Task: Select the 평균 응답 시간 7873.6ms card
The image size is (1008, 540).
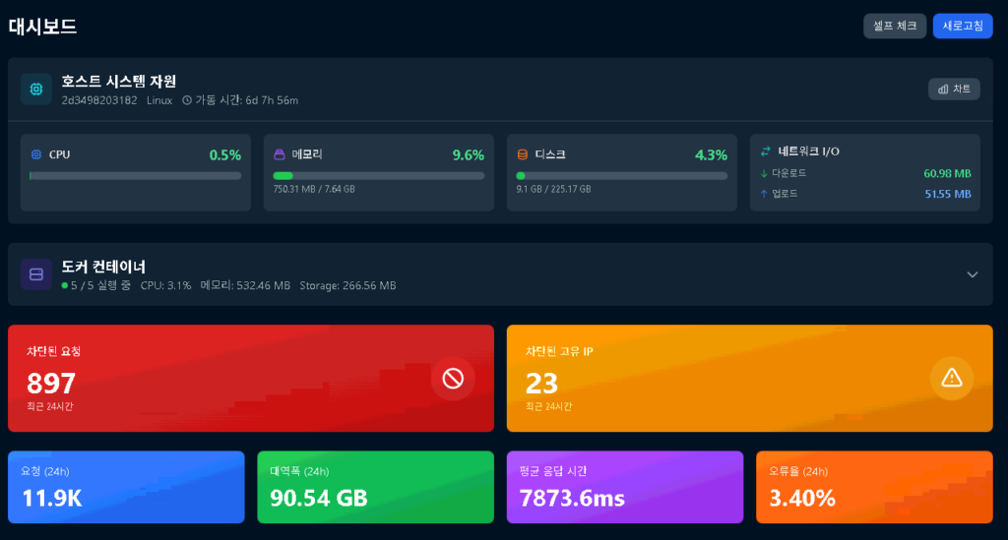Action: click(x=625, y=487)
